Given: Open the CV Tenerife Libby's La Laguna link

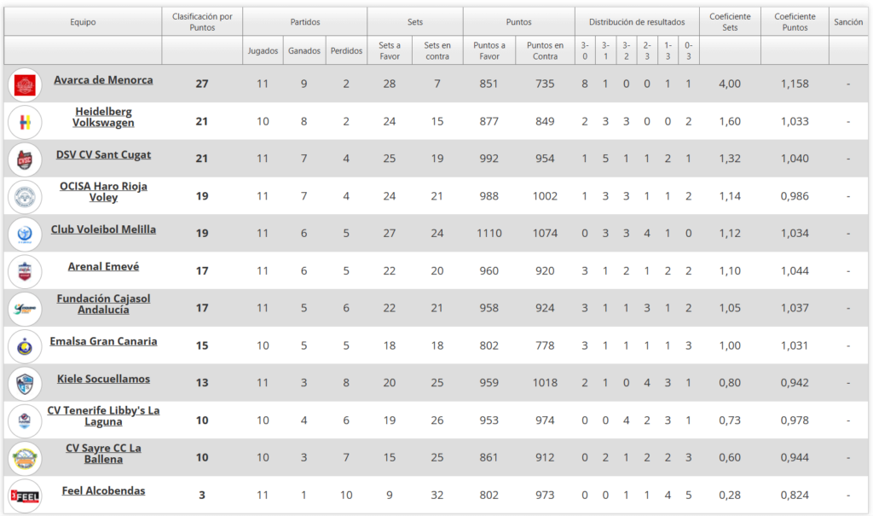Looking at the screenshot, I should (103, 416).
